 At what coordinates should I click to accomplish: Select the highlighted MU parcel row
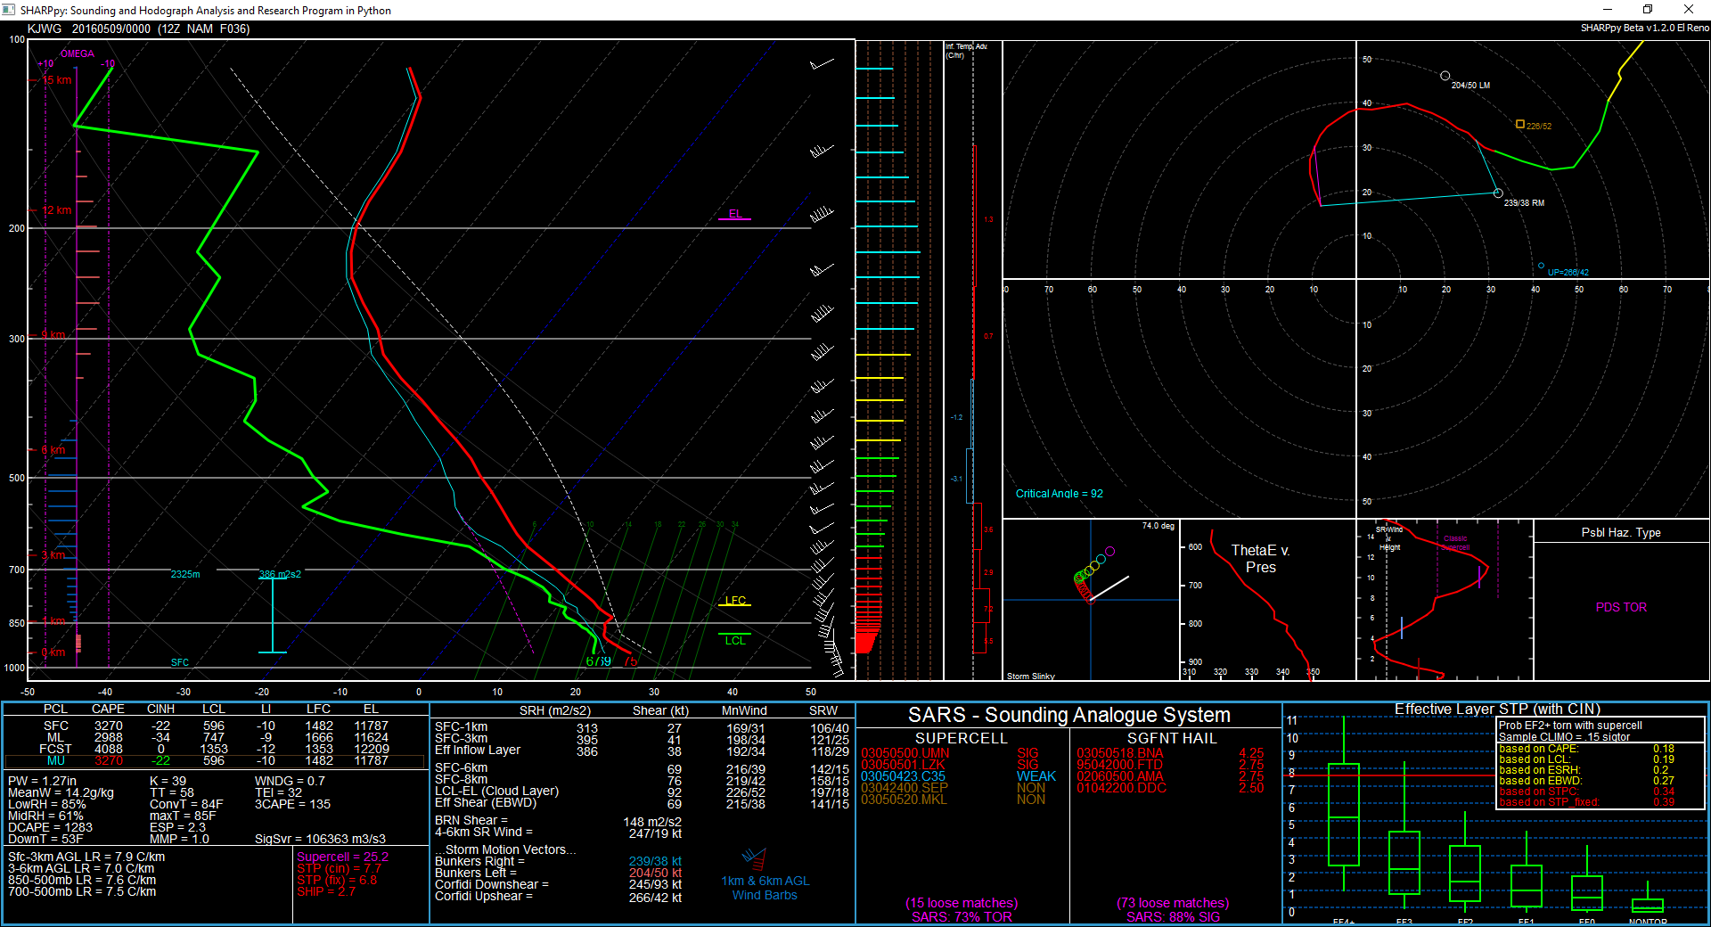point(214,761)
